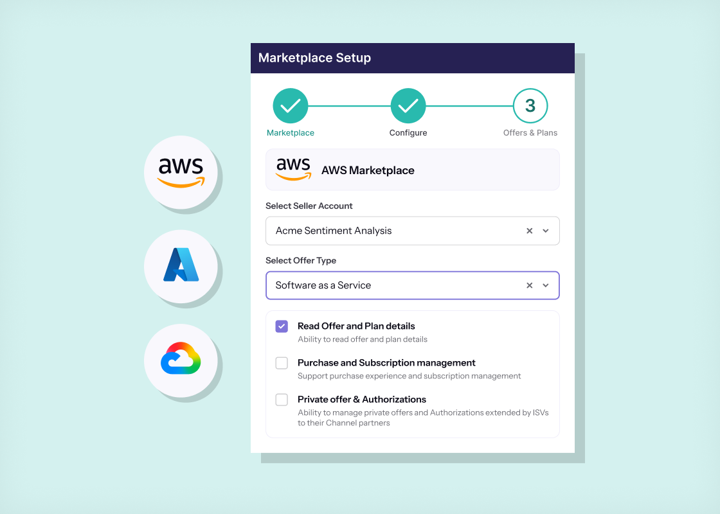Click Read Offer and Plan details label
720x514 pixels.
(x=356, y=326)
